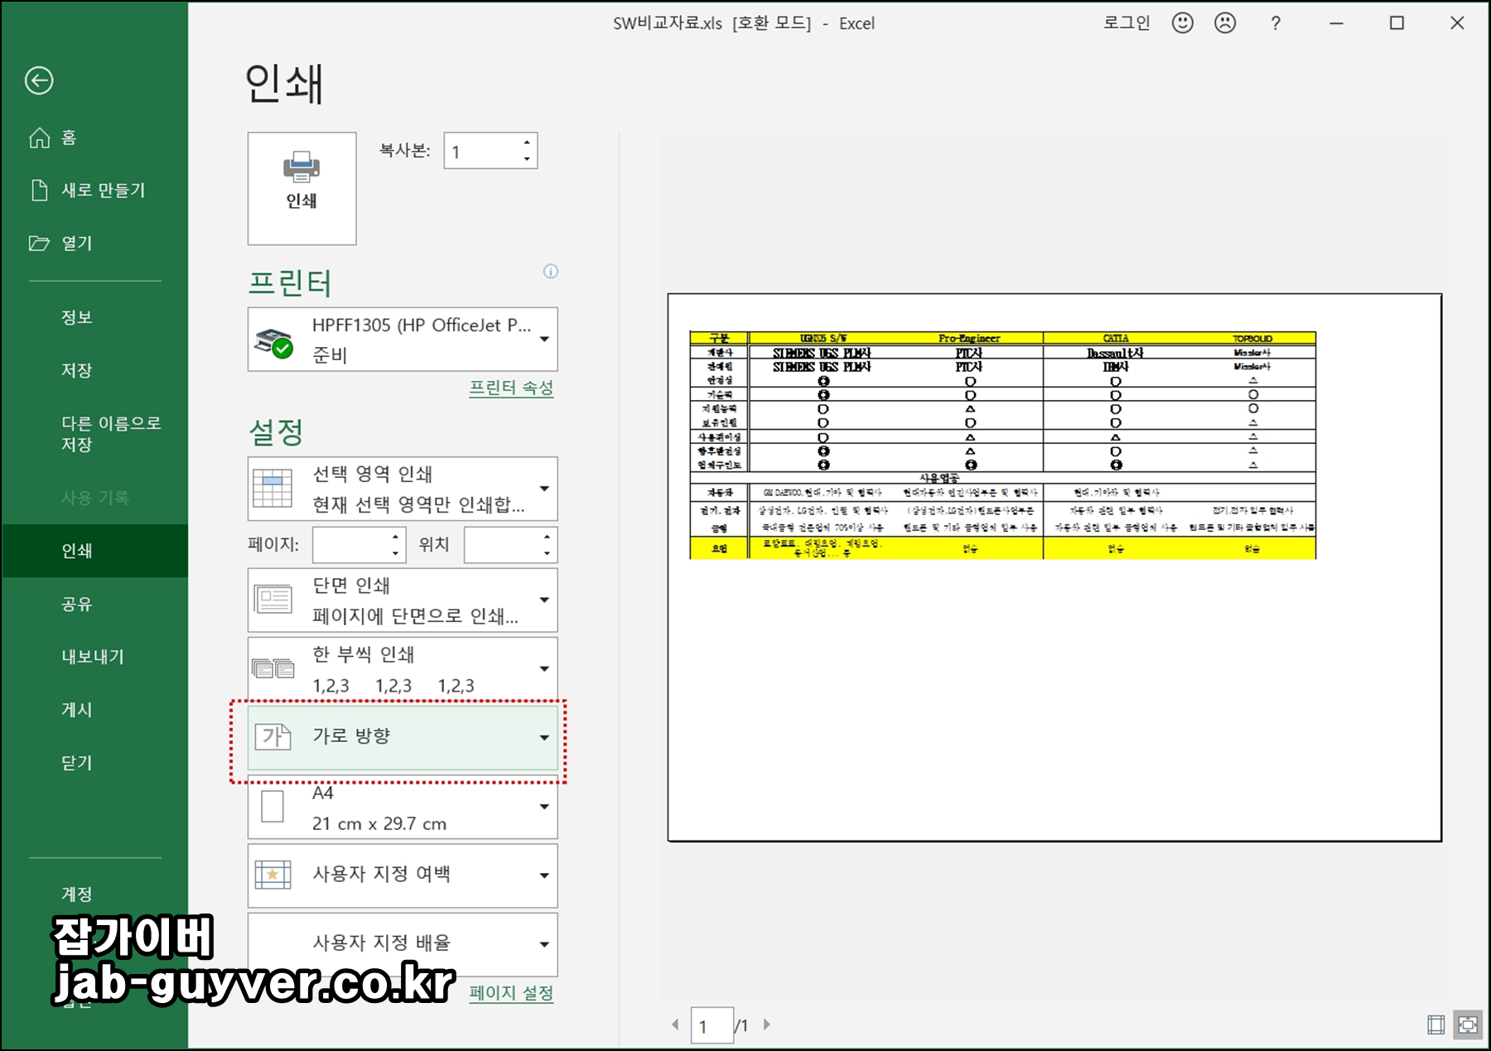The image size is (1491, 1051).
Task: Expand the 선택 영역 인쇄 dropdown
Action: point(403,489)
